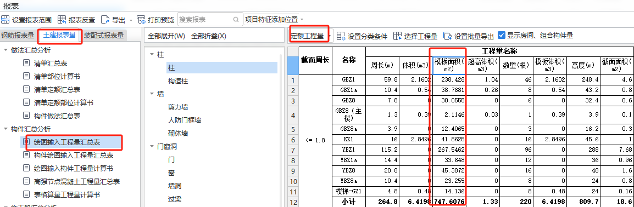Switch to the 装配式报表量 tab
The image size is (634, 207).
(104, 36)
